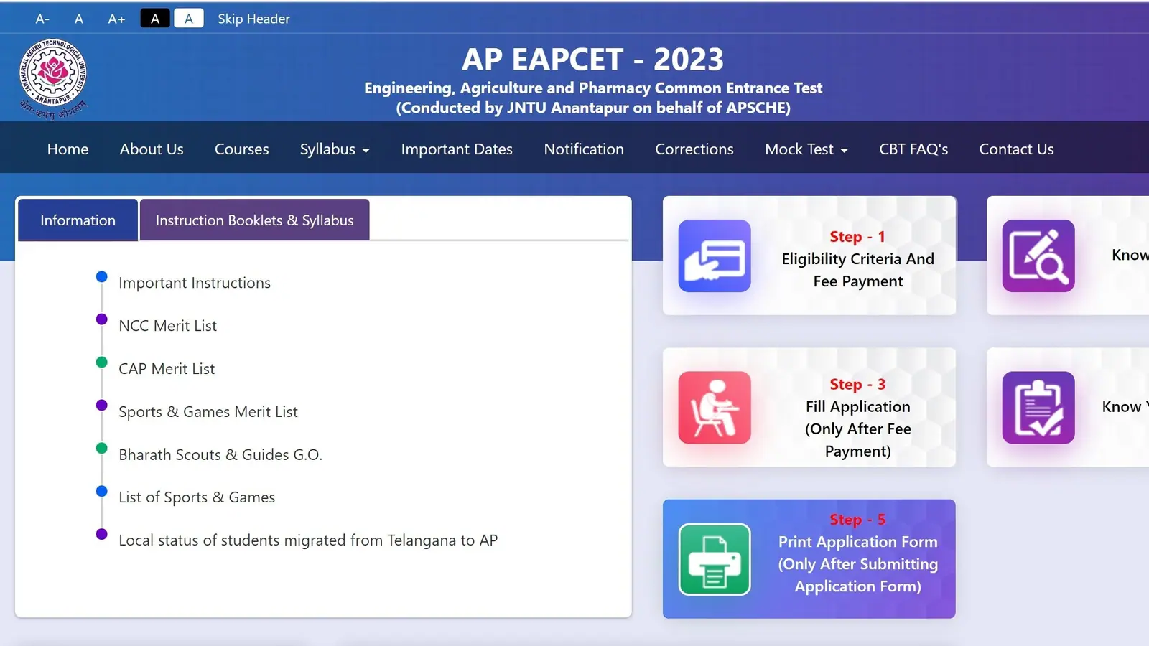Expand the Mock Test dropdown menu
Viewport: 1149px width, 646px height.
806,149
